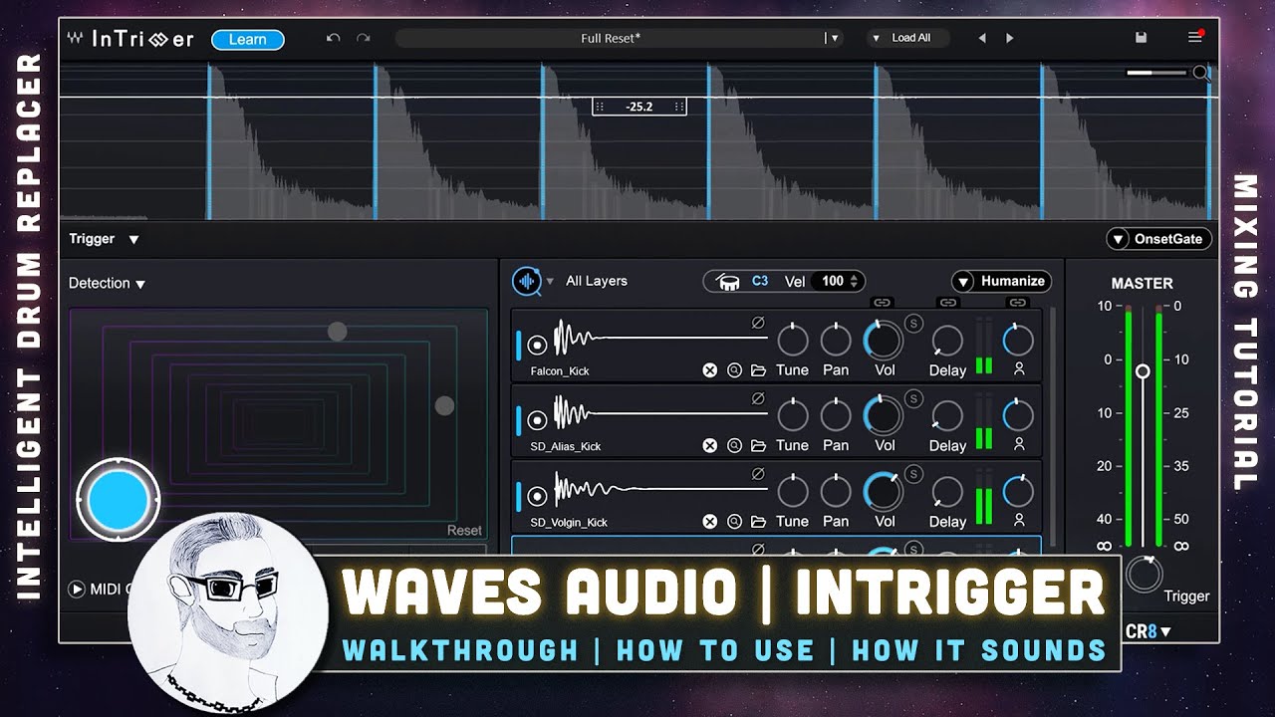Redo the last action
Image resolution: width=1275 pixels, height=717 pixels.
pyautogui.click(x=364, y=38)
